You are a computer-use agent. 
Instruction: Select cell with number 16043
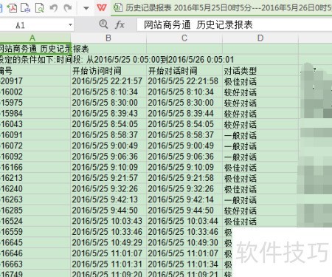[35, 124]
